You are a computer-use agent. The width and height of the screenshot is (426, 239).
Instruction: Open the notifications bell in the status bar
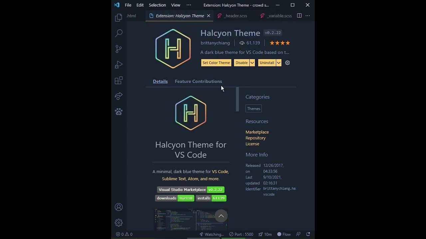point(308,234)
